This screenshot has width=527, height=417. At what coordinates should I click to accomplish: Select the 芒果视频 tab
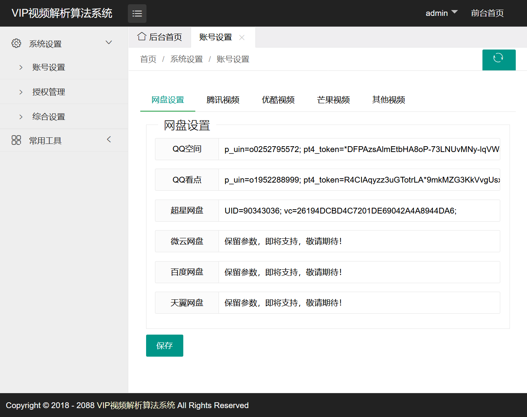[333, 100]
